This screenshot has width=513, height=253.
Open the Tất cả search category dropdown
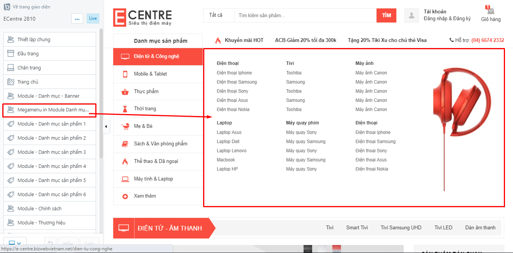[x=219, y=15]
